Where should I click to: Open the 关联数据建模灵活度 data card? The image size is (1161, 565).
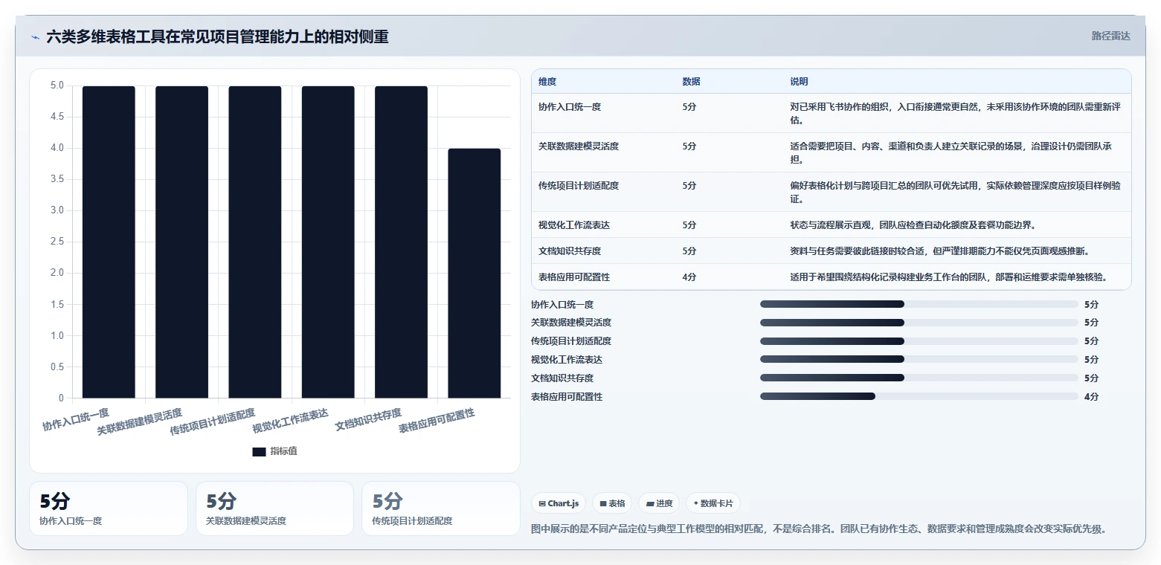274,508
